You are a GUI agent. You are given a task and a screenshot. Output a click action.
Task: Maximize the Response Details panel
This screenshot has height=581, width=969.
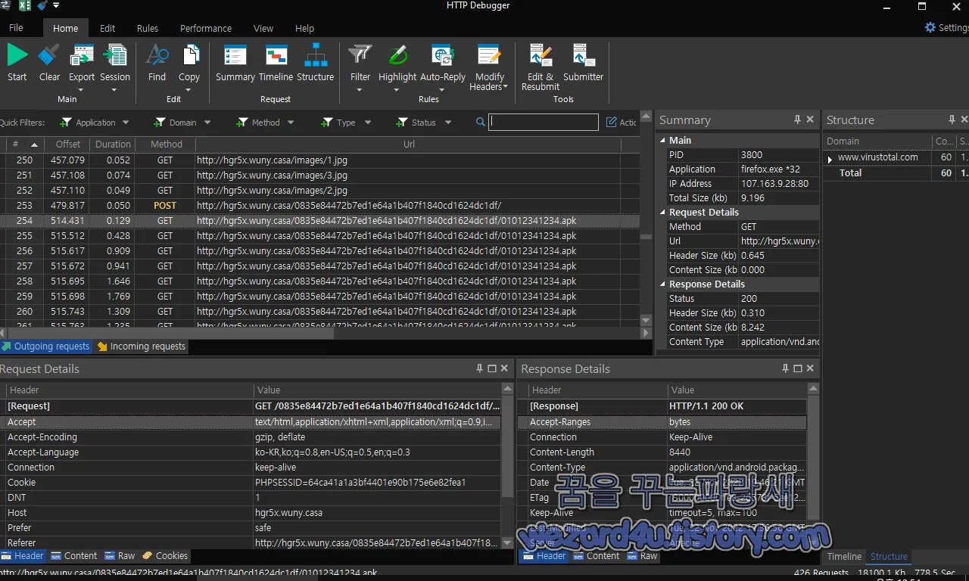point(798,368)
